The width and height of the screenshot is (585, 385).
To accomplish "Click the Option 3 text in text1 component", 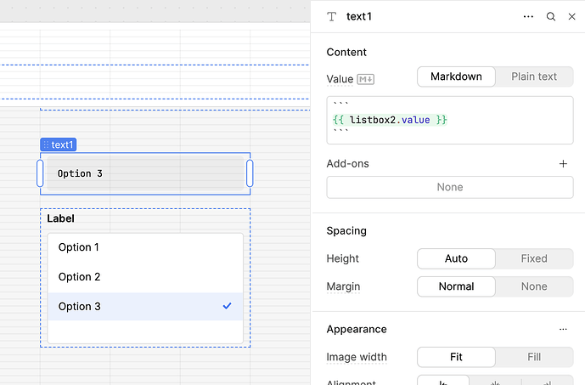I will tap(80, 173).
